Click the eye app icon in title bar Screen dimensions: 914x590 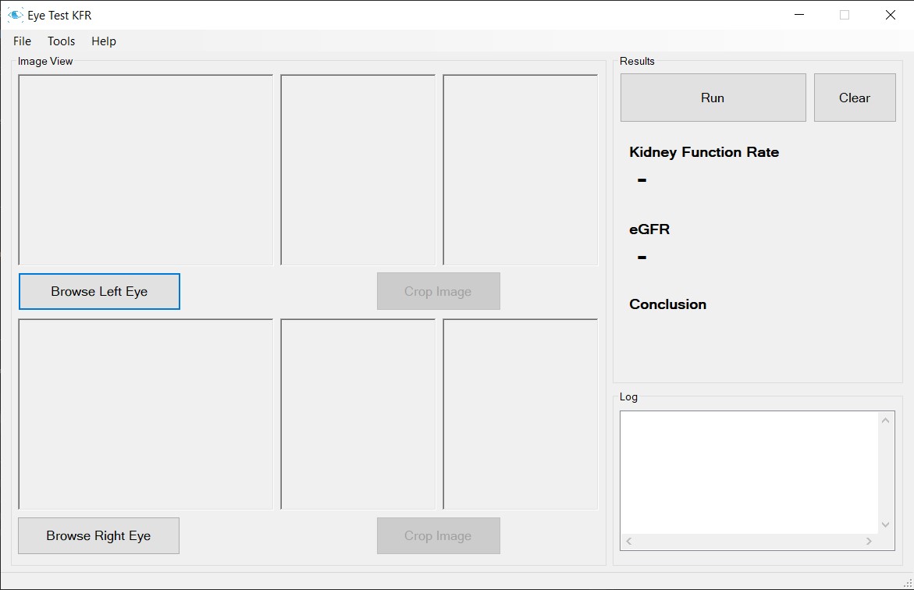[x=15, y=15]
